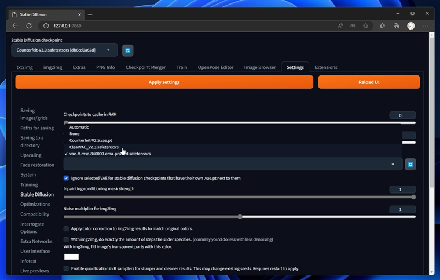Open browser settings and more menu
440x280 pixels.
click(426, 26)
